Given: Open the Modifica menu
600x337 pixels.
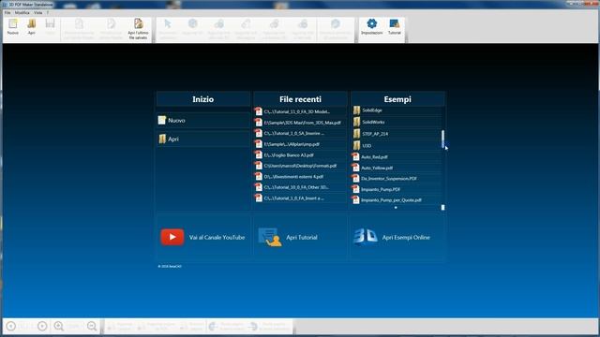Looking at the screenshot, I should 22,12.
